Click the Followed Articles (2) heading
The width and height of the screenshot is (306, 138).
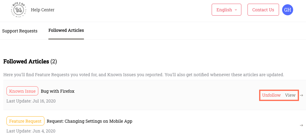point(30,62)
